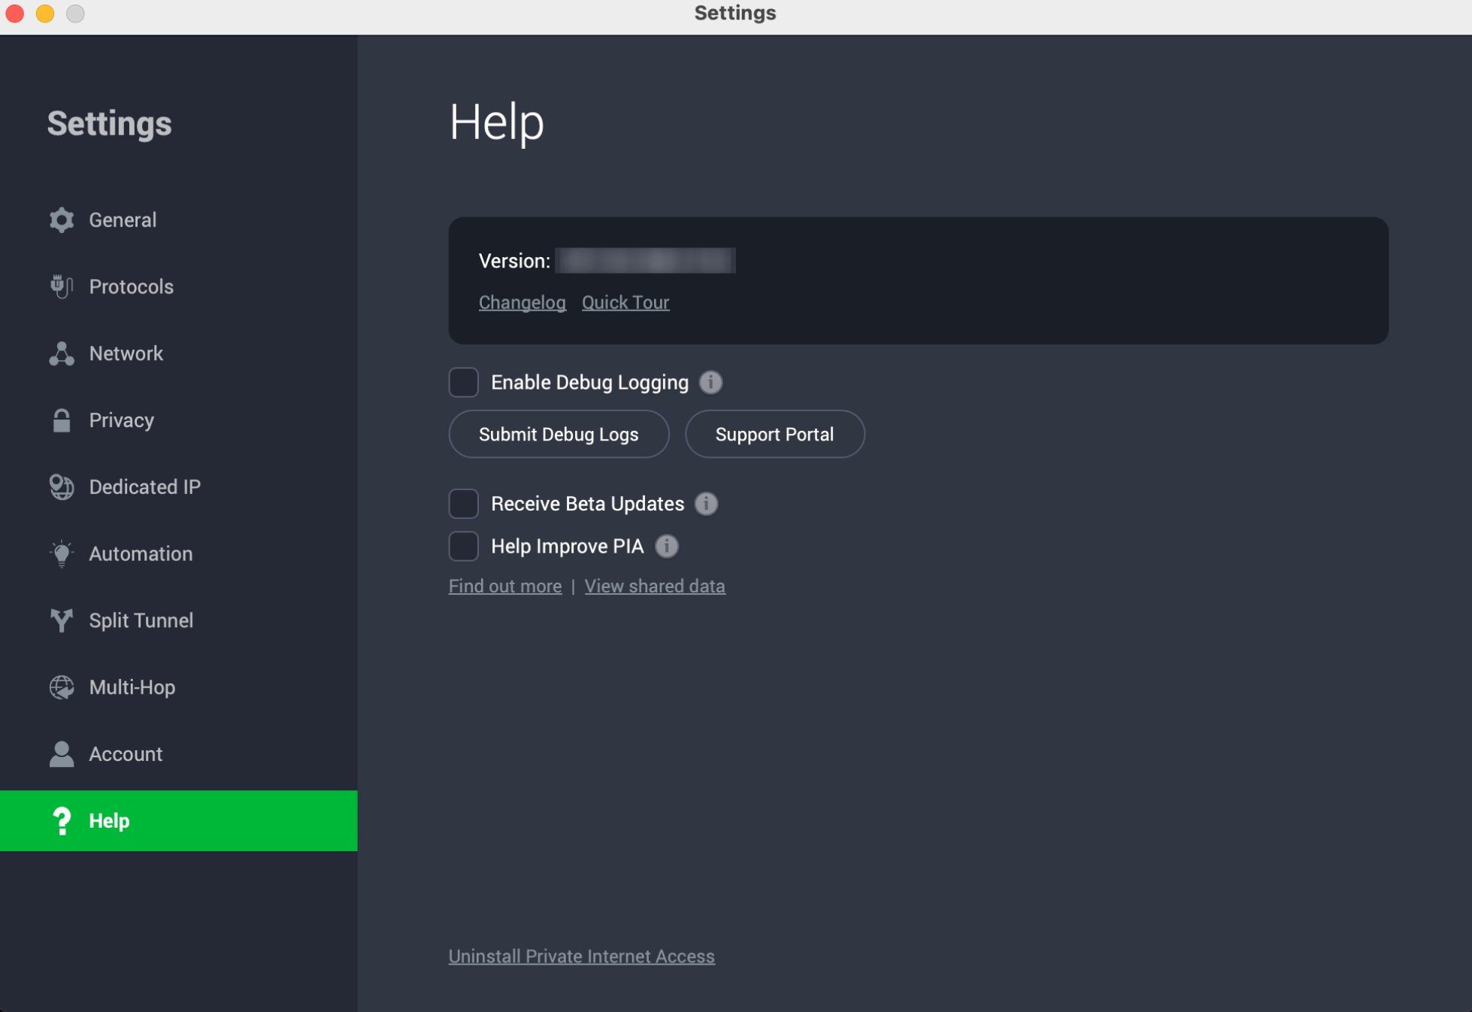Click the Multi-Hop globe icon
Viewport: 1472px width, 1012px height.
(62, 687)
